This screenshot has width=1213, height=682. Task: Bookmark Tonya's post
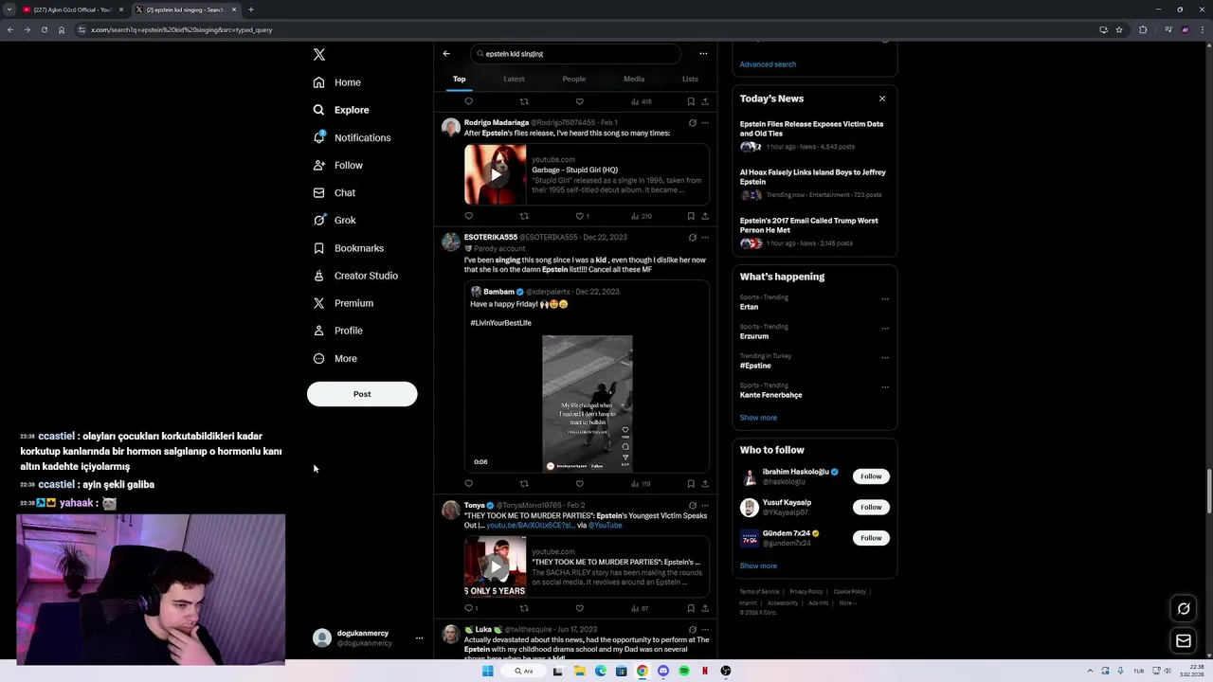[691, 608]
